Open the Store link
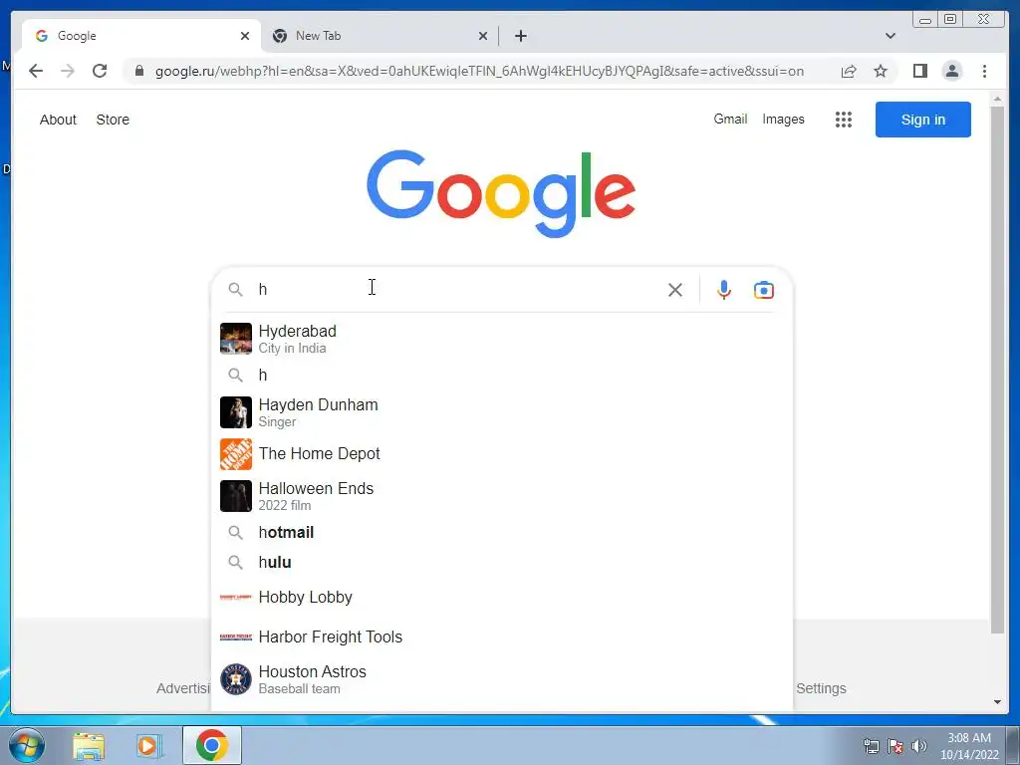This screenshot has width=1020, height=765. pos(113,120)
